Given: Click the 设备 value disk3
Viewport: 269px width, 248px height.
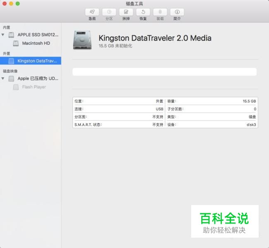Looking at the screenshot, I should coord(251,125).
